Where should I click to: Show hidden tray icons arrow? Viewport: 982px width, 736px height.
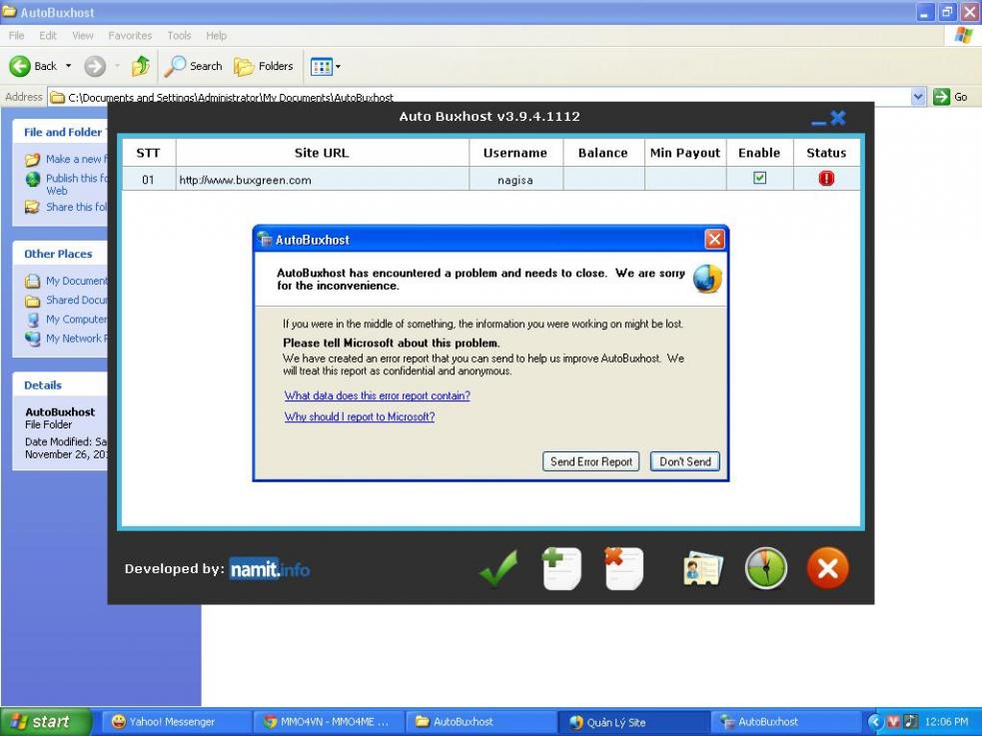click(875, 722)
